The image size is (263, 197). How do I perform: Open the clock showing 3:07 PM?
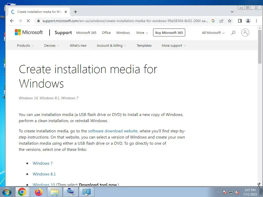[250, 192]
